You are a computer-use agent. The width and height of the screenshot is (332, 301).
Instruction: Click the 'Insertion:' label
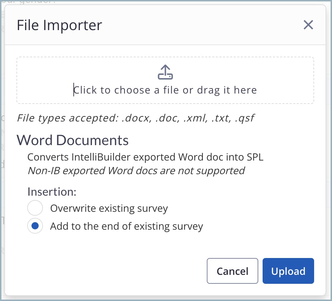[x=52, y=192]
